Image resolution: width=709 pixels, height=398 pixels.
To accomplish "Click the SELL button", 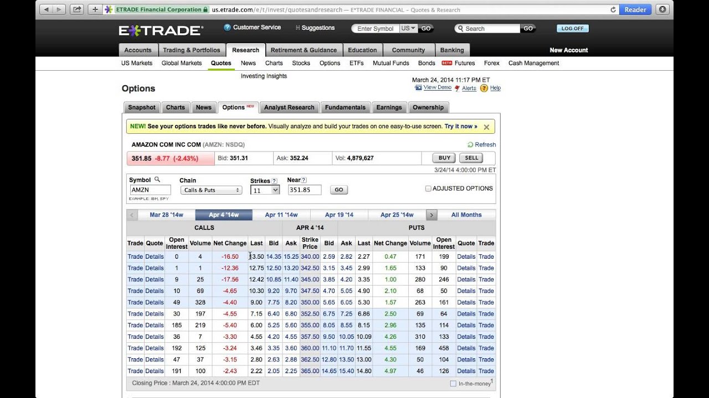I will coord(471,158).
